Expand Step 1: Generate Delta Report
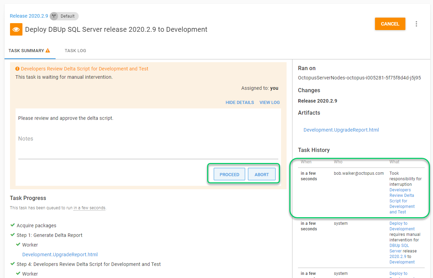The image size is (433, 278). (49, 235)
